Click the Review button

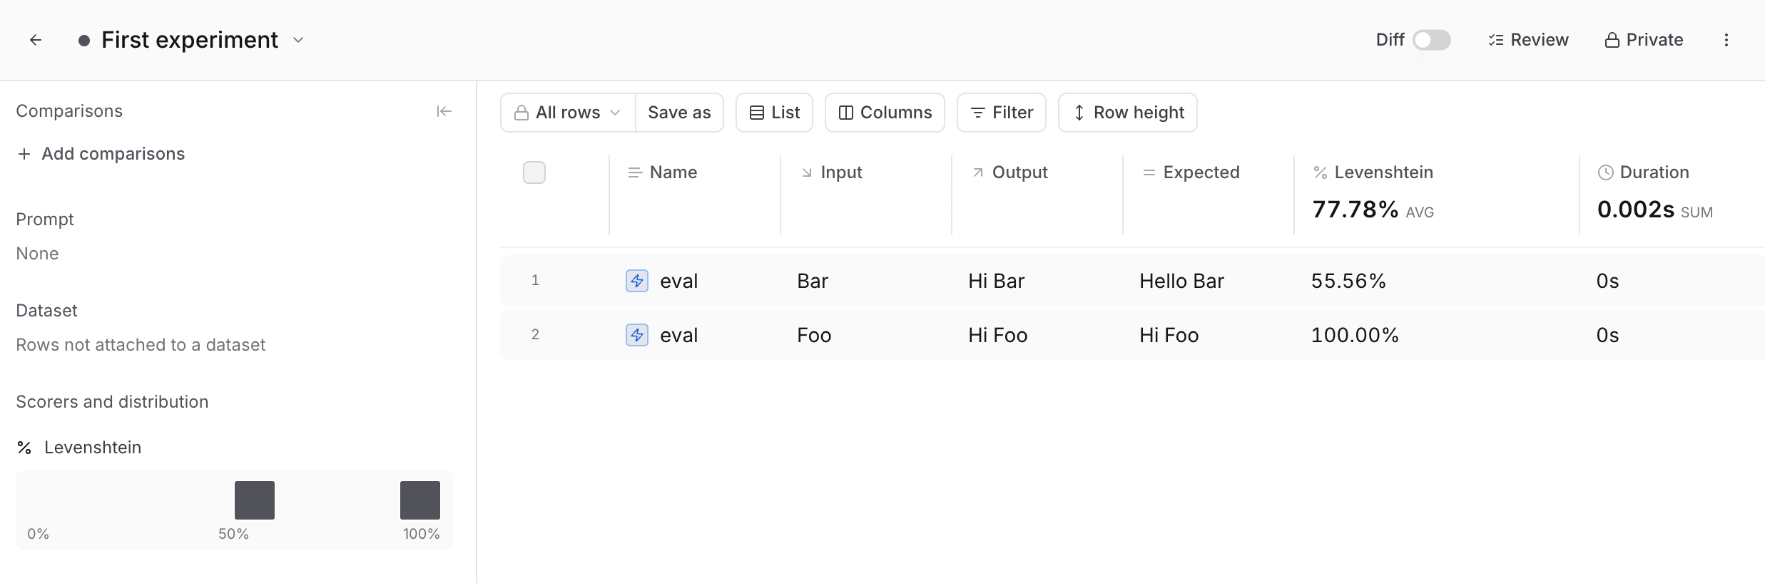(x=1528, y=40)
